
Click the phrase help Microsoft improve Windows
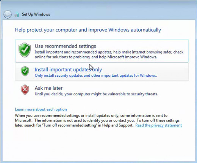(128, 57)
